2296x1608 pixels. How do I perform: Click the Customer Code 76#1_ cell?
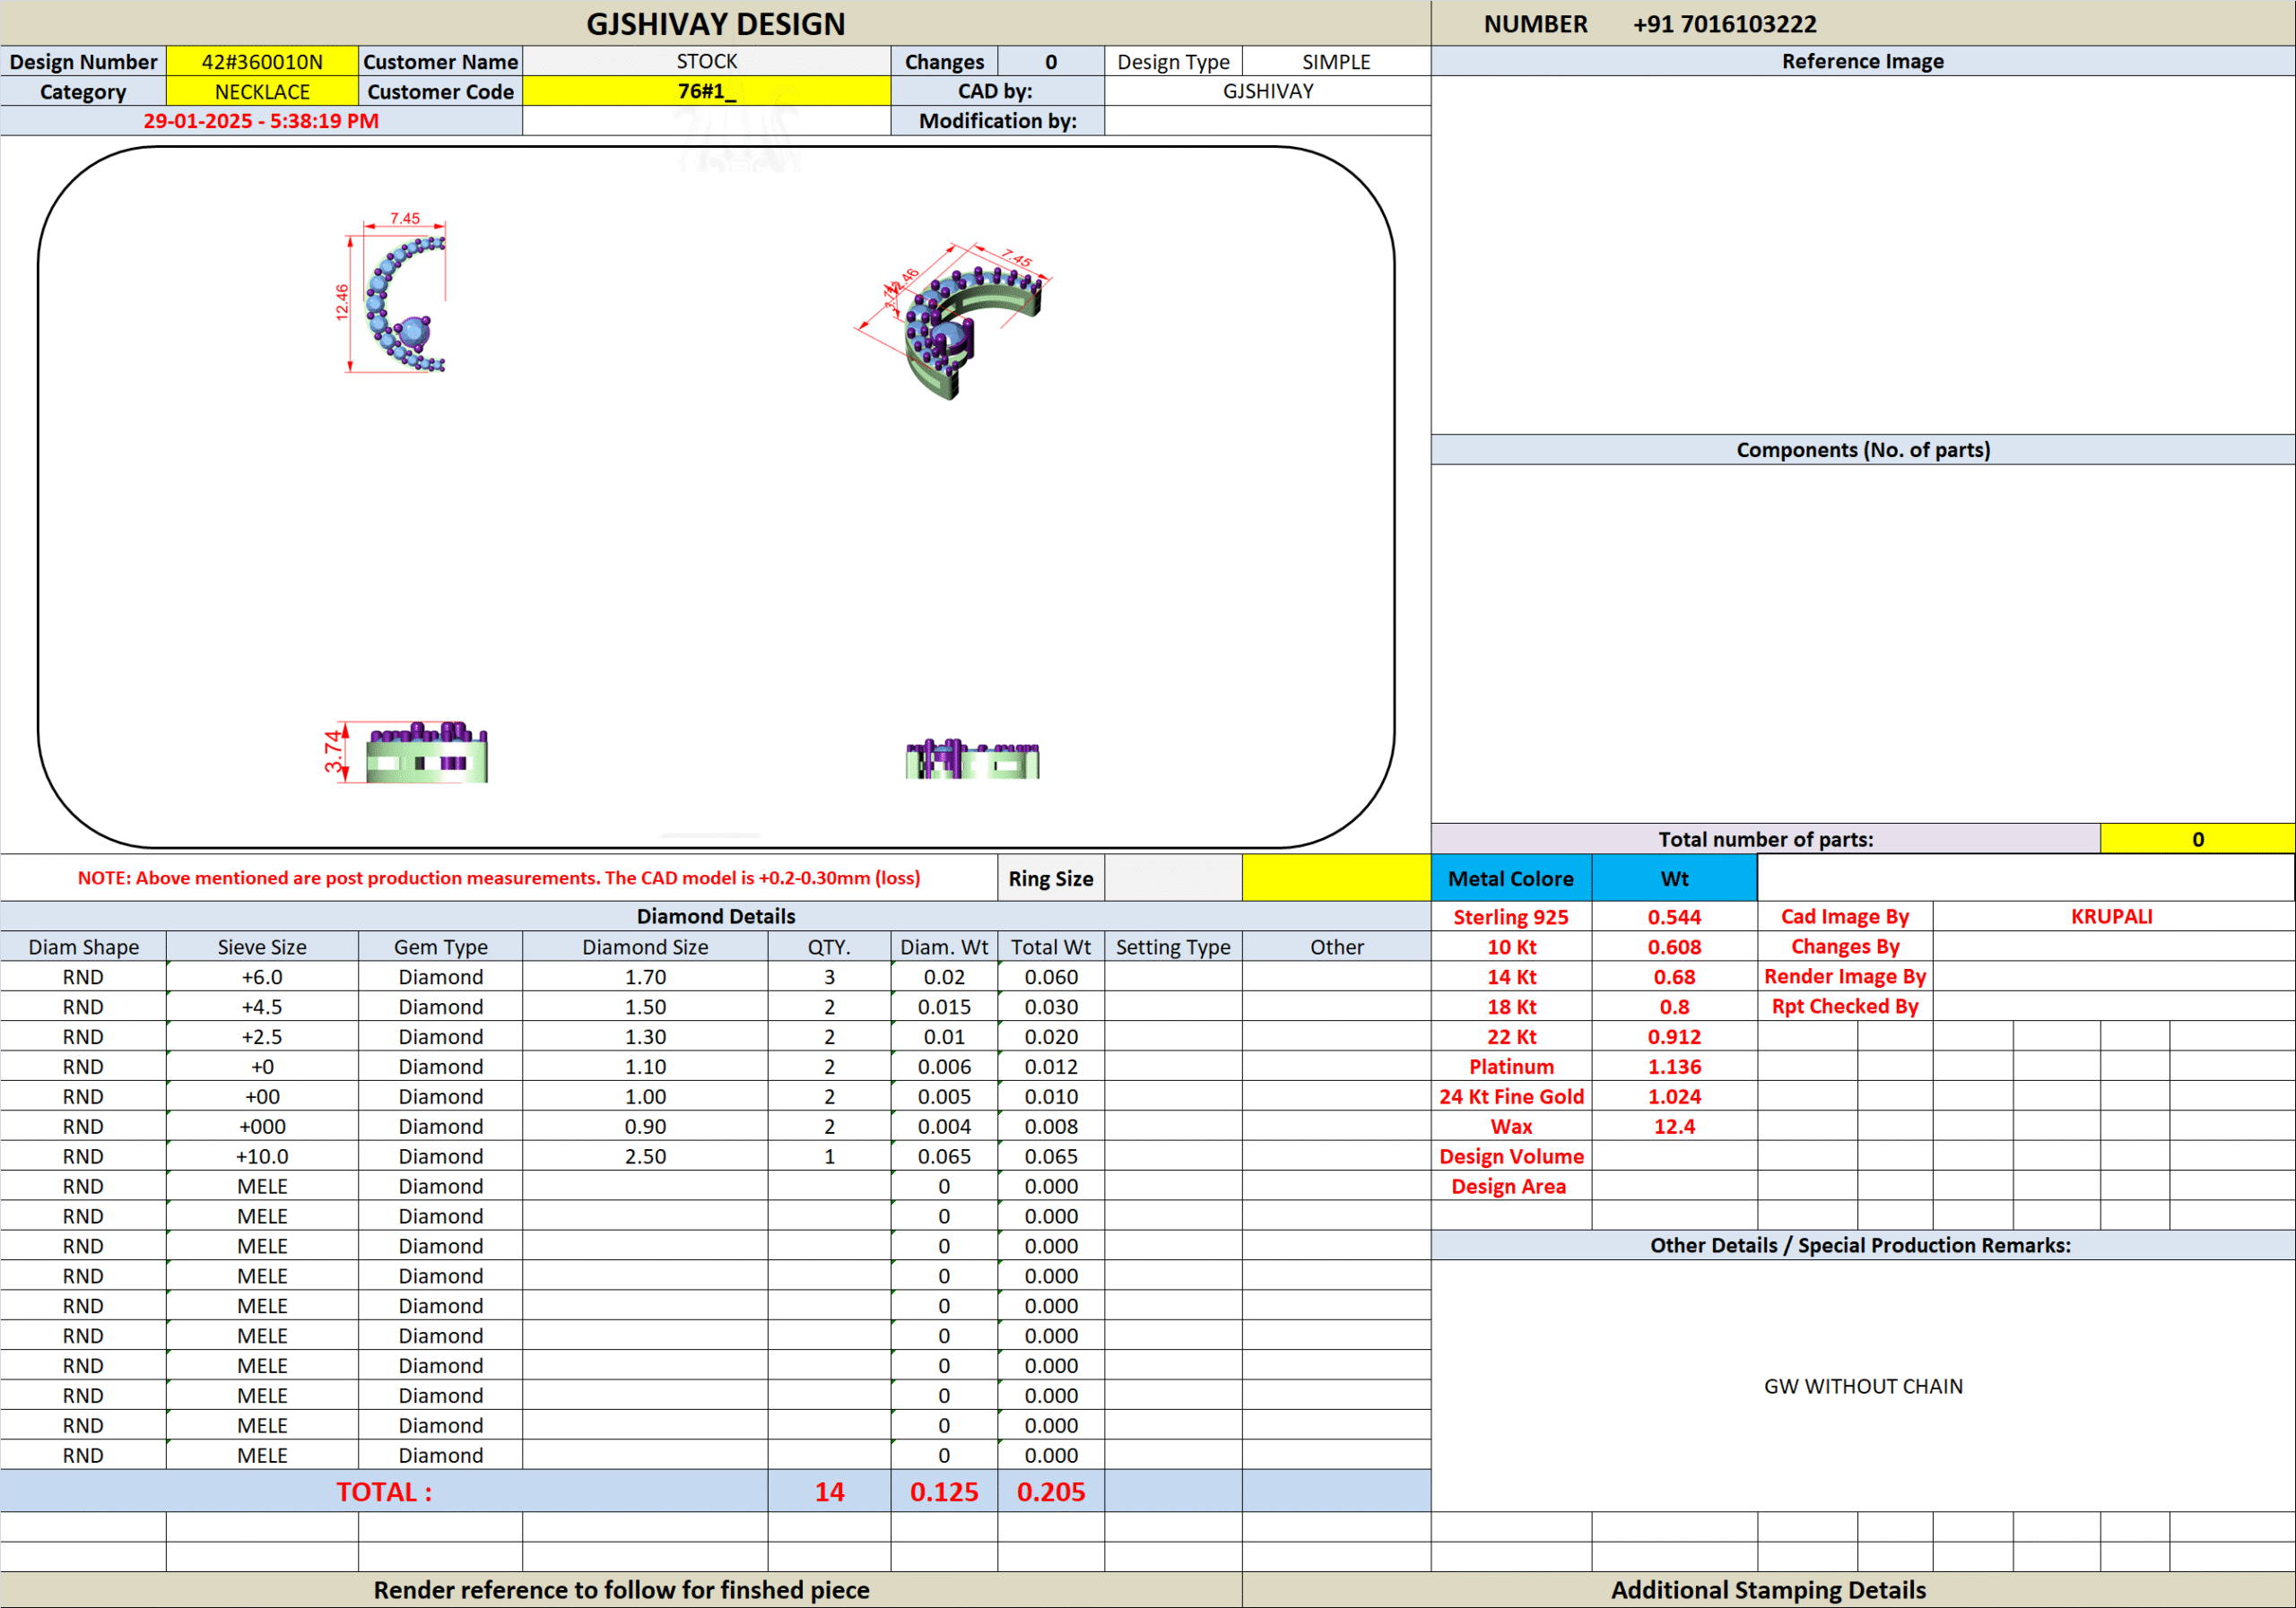click(706, 92)
